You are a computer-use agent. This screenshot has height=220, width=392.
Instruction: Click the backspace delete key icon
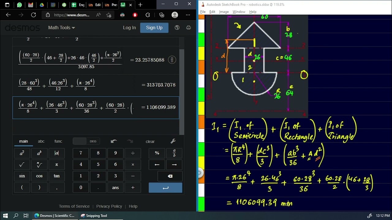coord(170,176)
